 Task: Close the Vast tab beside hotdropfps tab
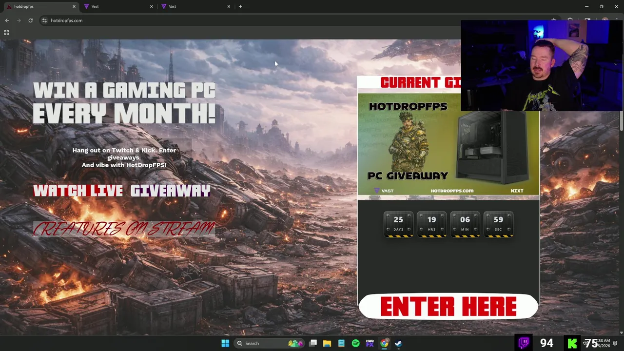151,6
